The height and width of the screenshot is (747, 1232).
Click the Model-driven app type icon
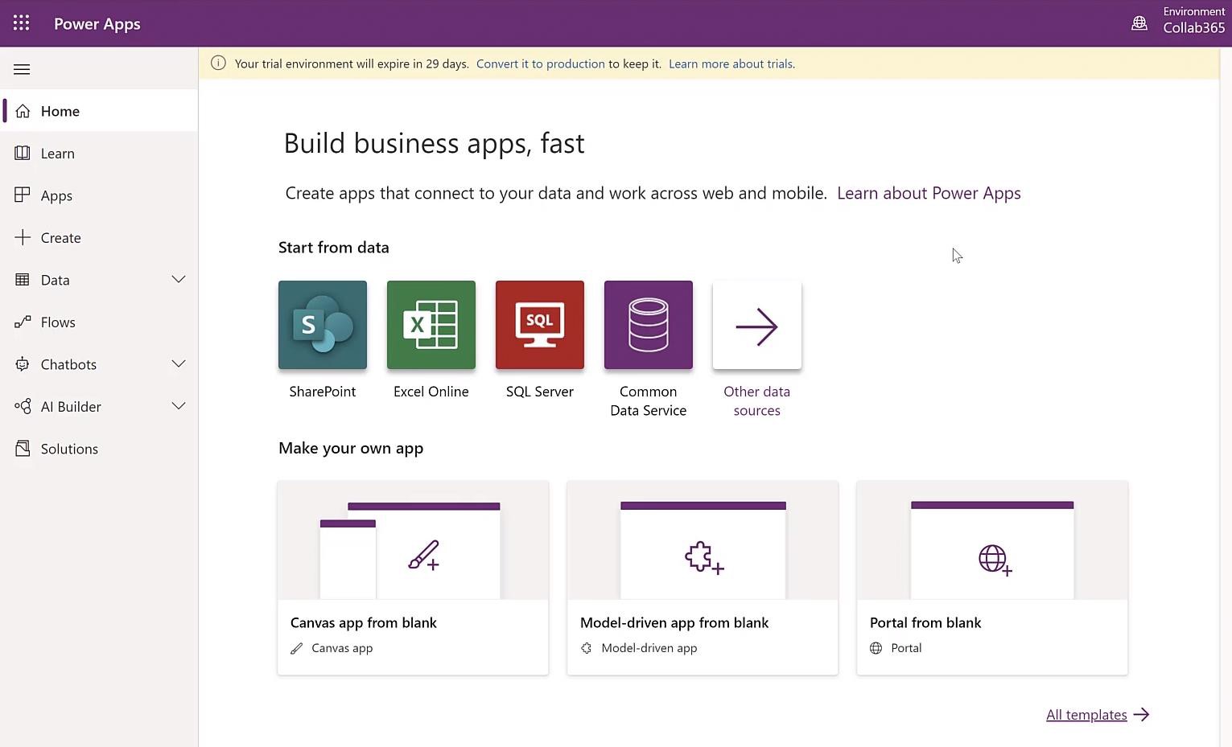click(587, 648)
